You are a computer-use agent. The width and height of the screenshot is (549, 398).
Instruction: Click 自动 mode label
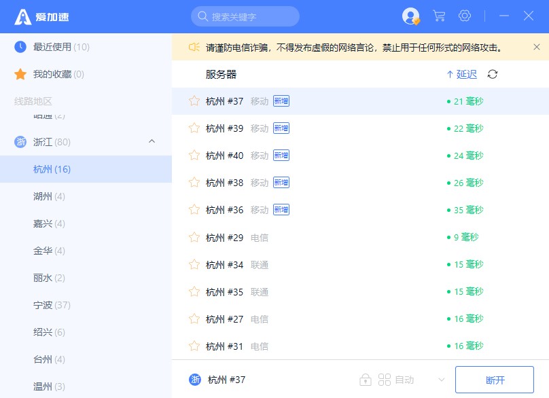pyautogui.click(x=404, y=380)
